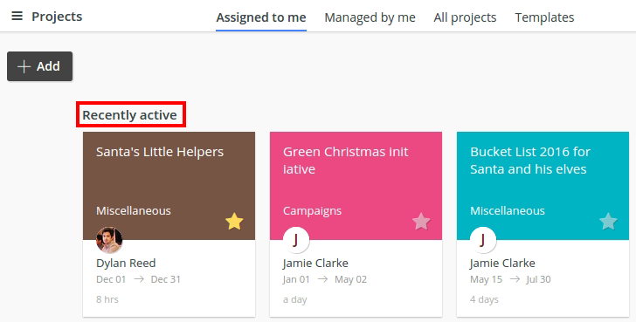Open Bucket List 2016 for Santa card
Image resolution: width=636 pixels, height=322 pixels.
coord(543,224)
